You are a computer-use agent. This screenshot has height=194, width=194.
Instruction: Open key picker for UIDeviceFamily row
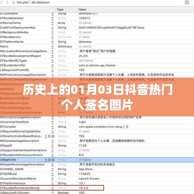pos(53,23)
